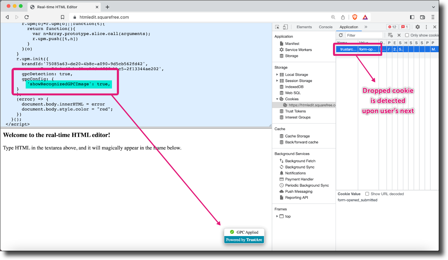The width and height of the screenshot is (448, 260).
Task: Toggle the device toolbar icon
Action: (285, 27)
